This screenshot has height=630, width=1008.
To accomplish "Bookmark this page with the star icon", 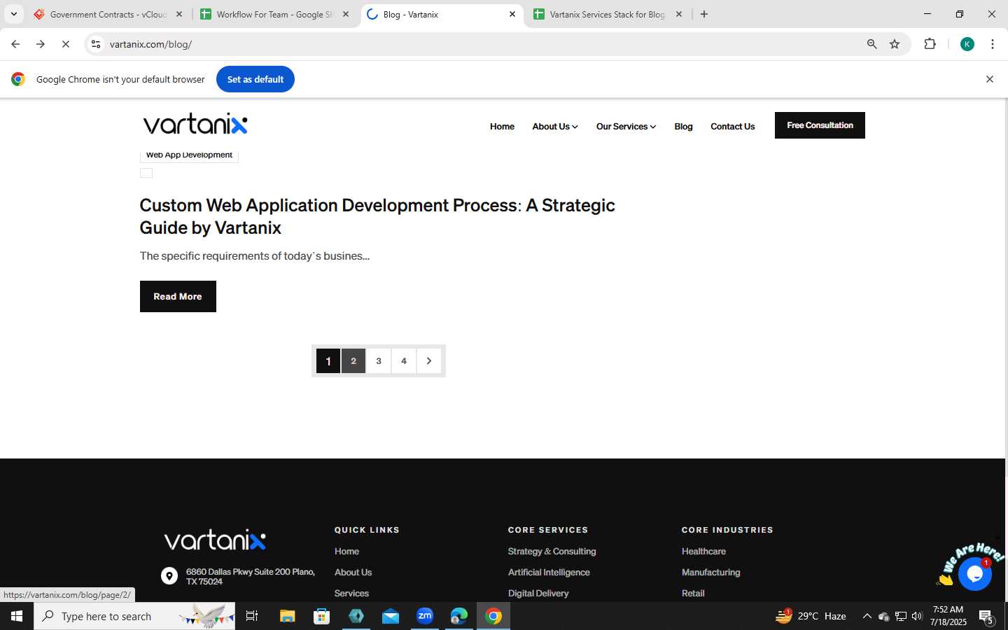I will coord(895,44).
